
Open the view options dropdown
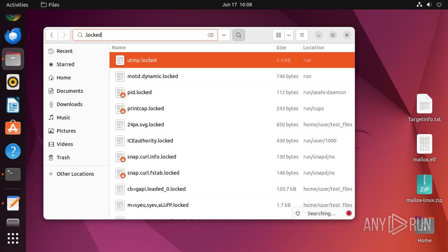click(x=289, y=35)
